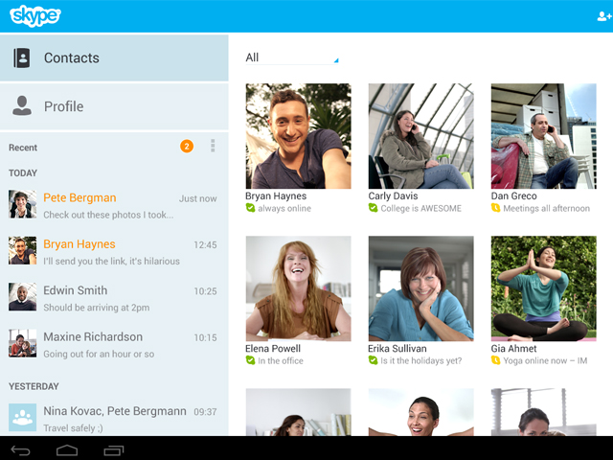Image resolution: width=613 pixels, height=460 pixels.
Task: Click the away status icon under Dan Greco
Action: point(496,208)
